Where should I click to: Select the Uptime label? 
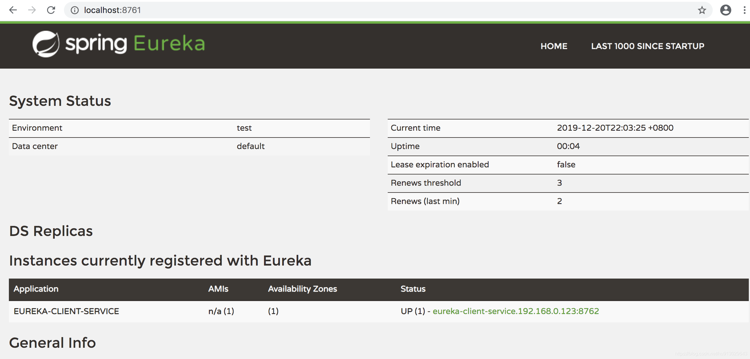pos(405,146)
